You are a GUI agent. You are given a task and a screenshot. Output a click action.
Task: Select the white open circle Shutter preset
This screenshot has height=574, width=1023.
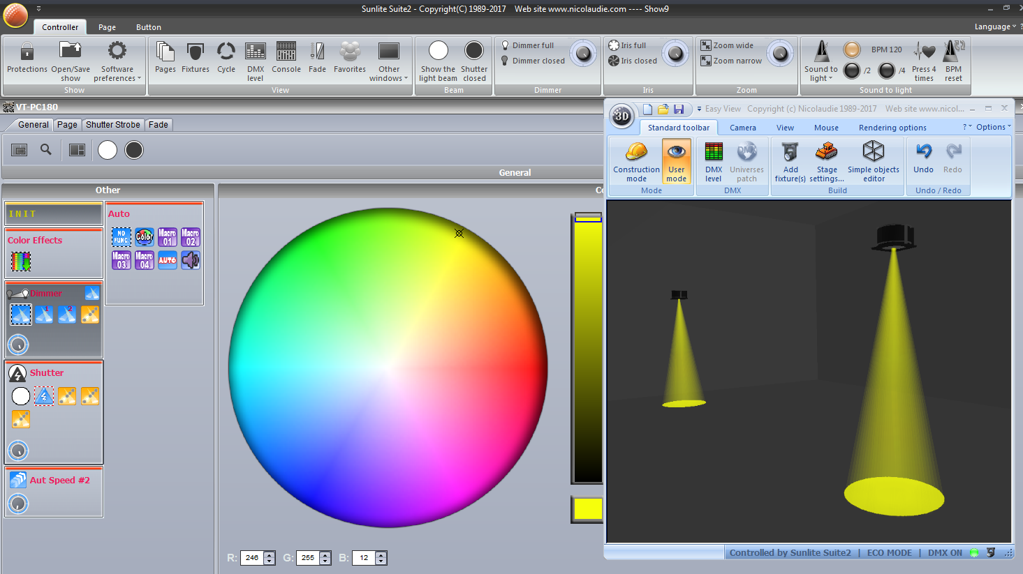(x=21, y=396)
